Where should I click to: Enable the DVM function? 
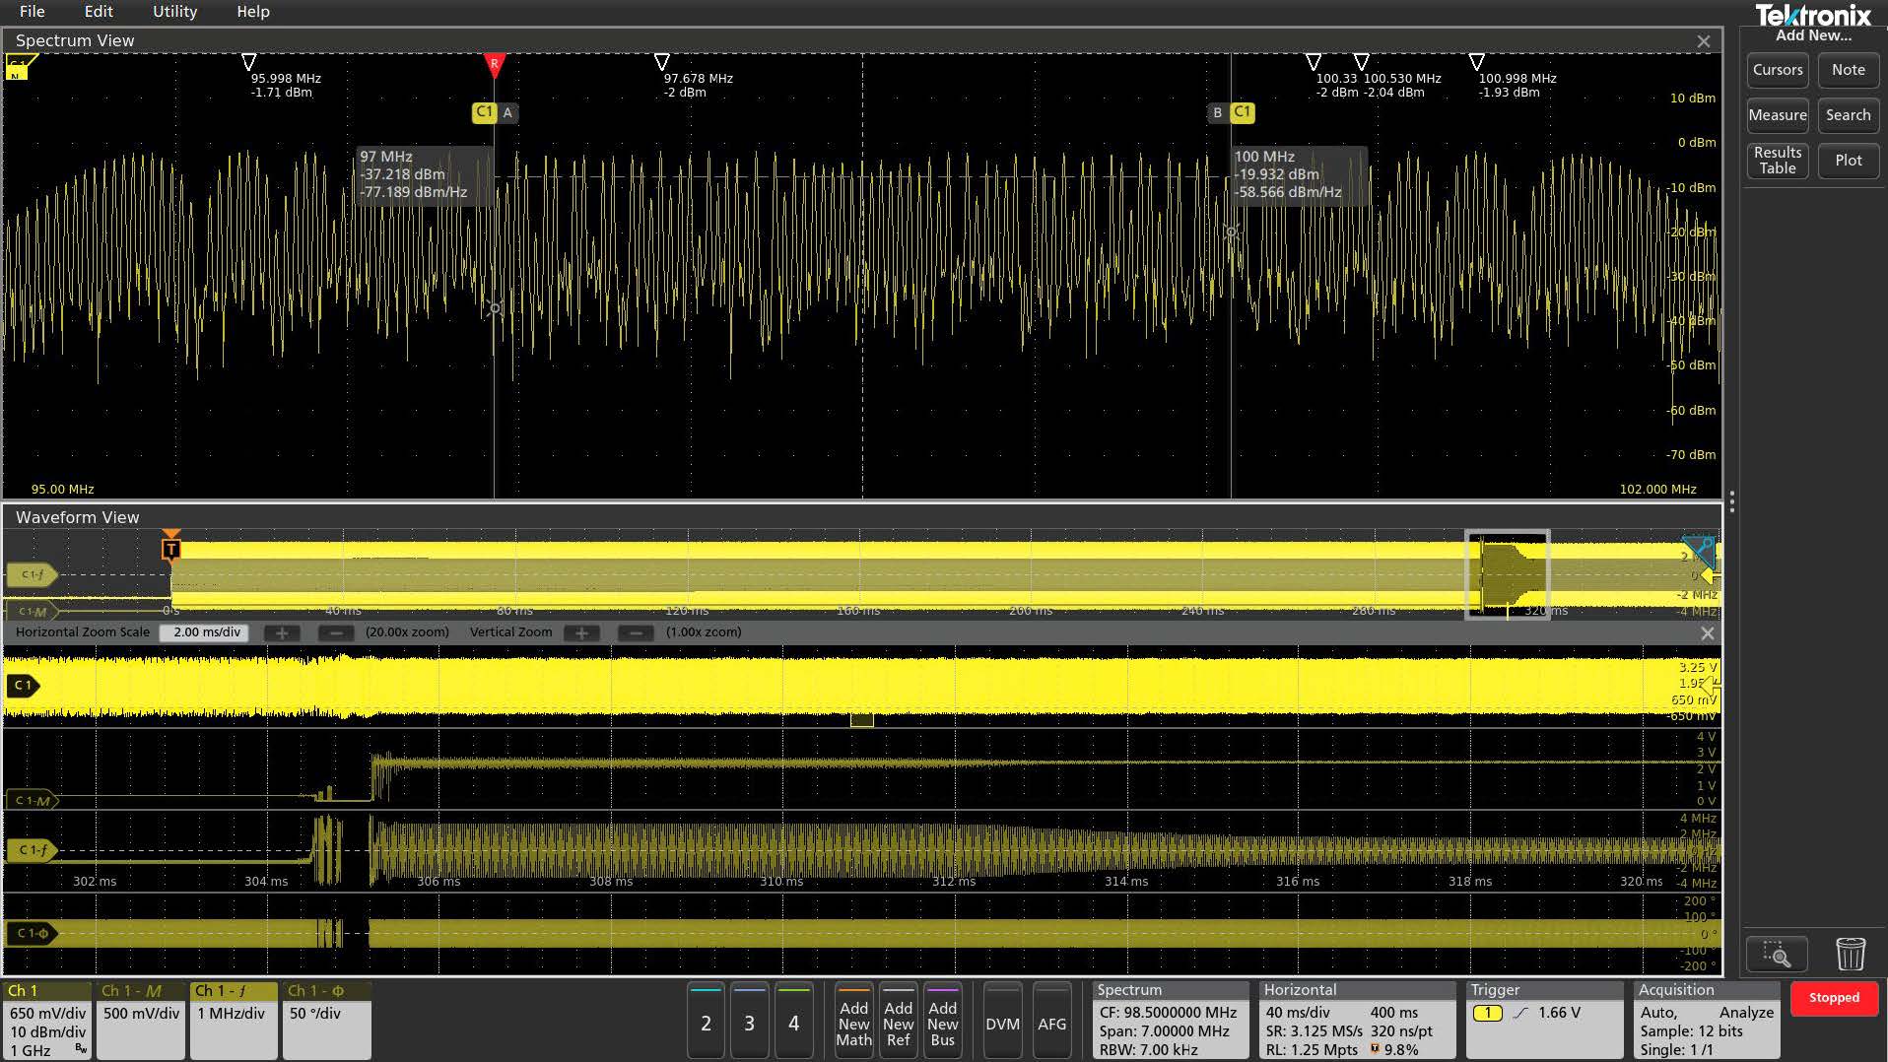pos(1002,1023)
